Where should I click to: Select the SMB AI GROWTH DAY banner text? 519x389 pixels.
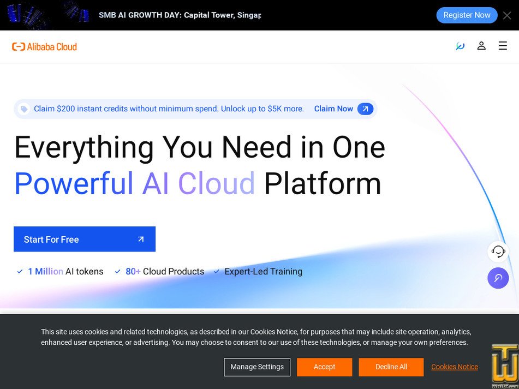179,15
